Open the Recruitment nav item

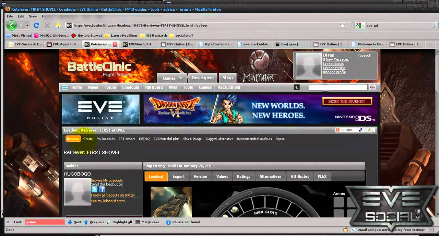tap(229, 87)
